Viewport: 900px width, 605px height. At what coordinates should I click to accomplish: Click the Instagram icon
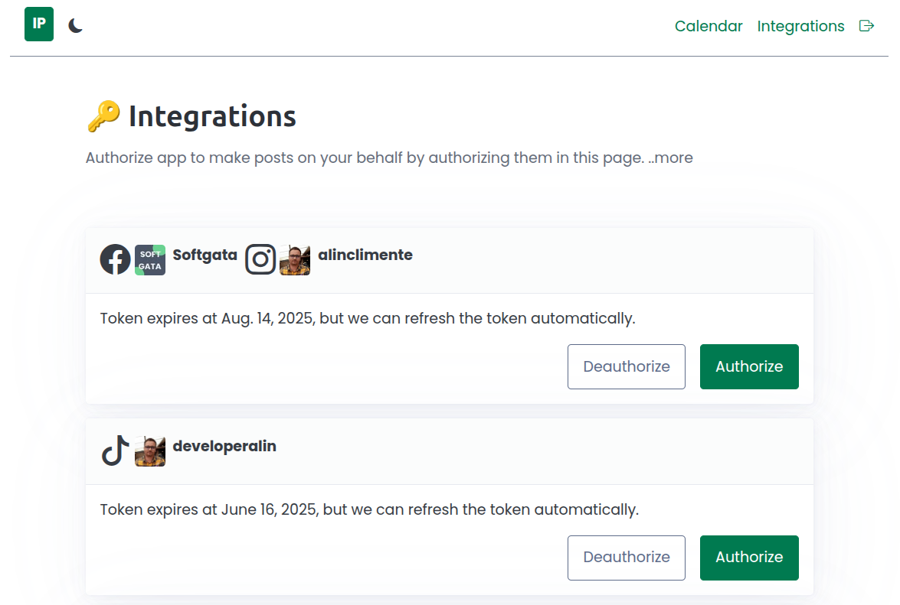260,259
